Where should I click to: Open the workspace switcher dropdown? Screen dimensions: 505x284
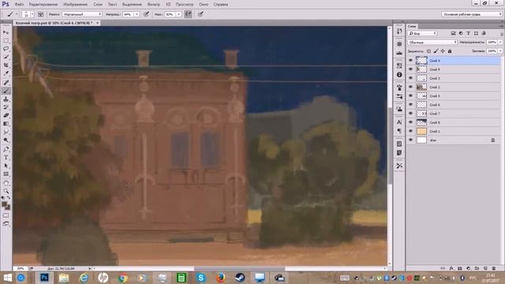coord(472,14)
